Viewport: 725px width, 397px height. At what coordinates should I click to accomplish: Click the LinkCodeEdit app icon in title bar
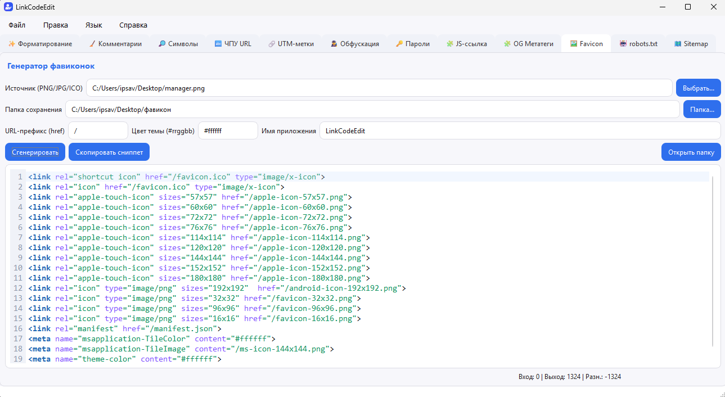click(8, 7)
